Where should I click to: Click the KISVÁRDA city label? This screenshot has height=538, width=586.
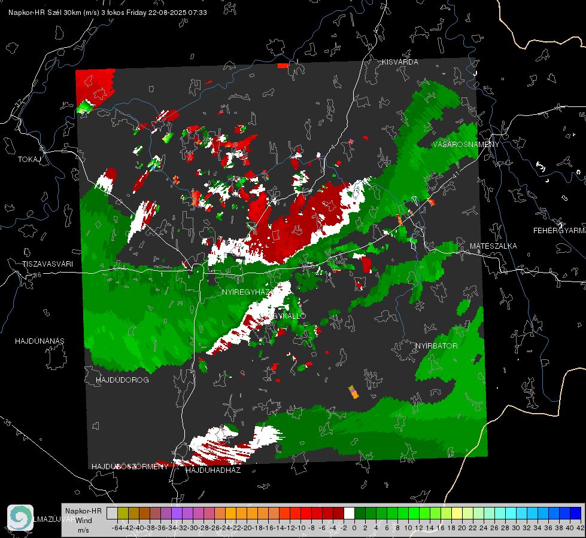(400, 62)
